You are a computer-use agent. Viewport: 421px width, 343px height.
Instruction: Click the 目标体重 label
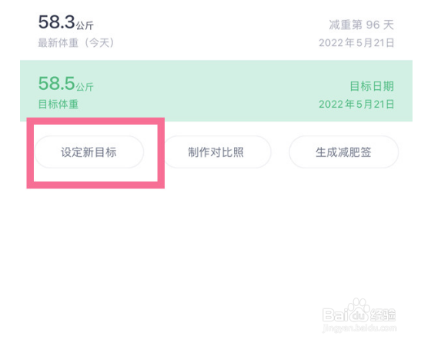58,105
